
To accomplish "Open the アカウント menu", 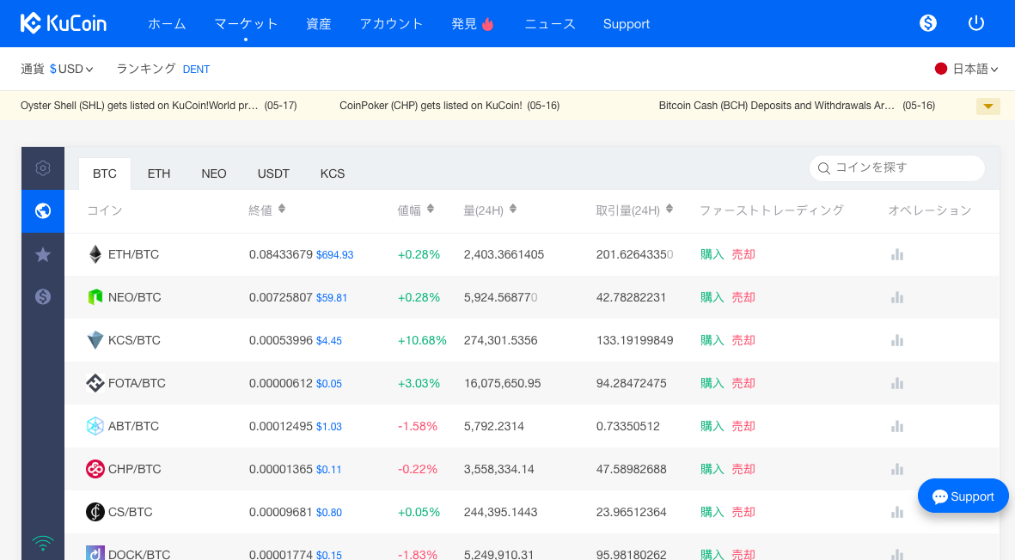I will pyautogui.click(x=391, y=24).
